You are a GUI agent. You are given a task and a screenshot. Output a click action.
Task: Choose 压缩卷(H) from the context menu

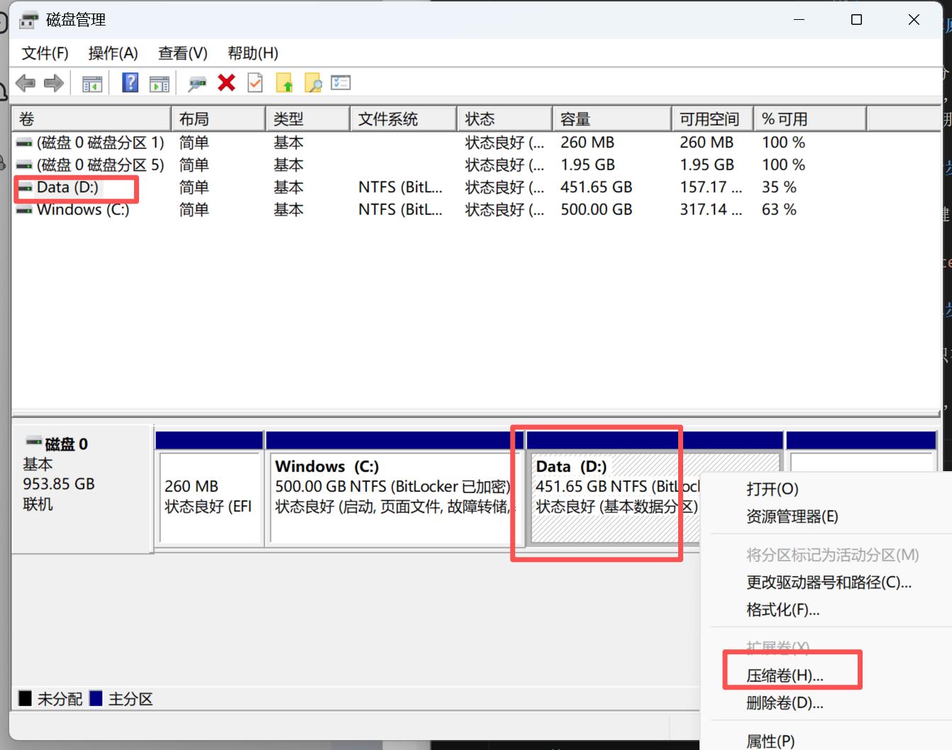point(785,675)
